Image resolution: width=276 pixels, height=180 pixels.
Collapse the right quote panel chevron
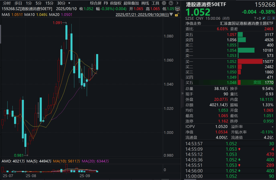tap(182, 93)
